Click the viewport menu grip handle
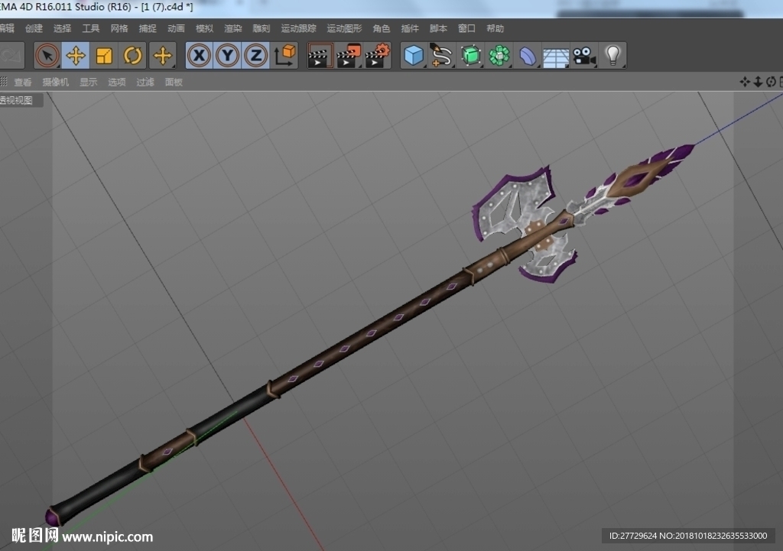The width and height of the screenshot is (783, 551). 4,82
